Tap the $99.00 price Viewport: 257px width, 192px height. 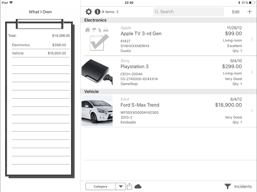click(233, 34)
